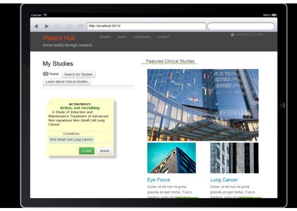This screenshot has height=211, width=297.
Task: Click the Featured Clinical Studies tab heading
Action: click(170, 62)
